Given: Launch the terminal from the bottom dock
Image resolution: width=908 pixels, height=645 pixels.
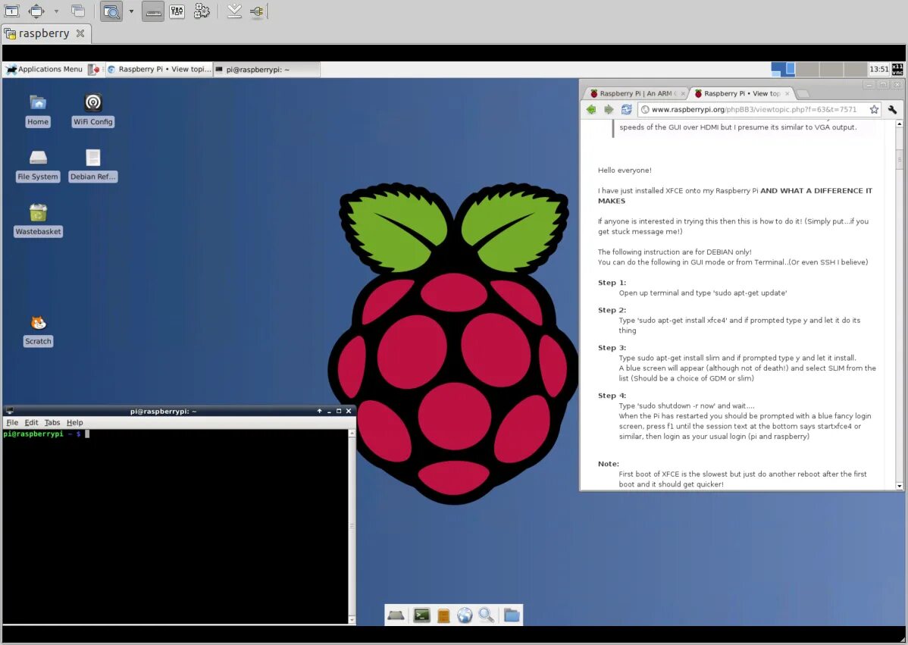Looking at the screenshot, I should (421, 615).
